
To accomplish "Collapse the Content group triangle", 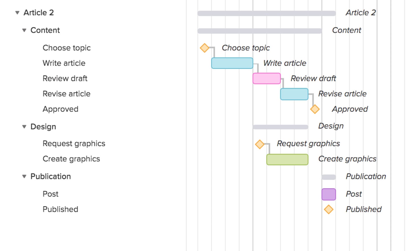I will click(24, 30).
